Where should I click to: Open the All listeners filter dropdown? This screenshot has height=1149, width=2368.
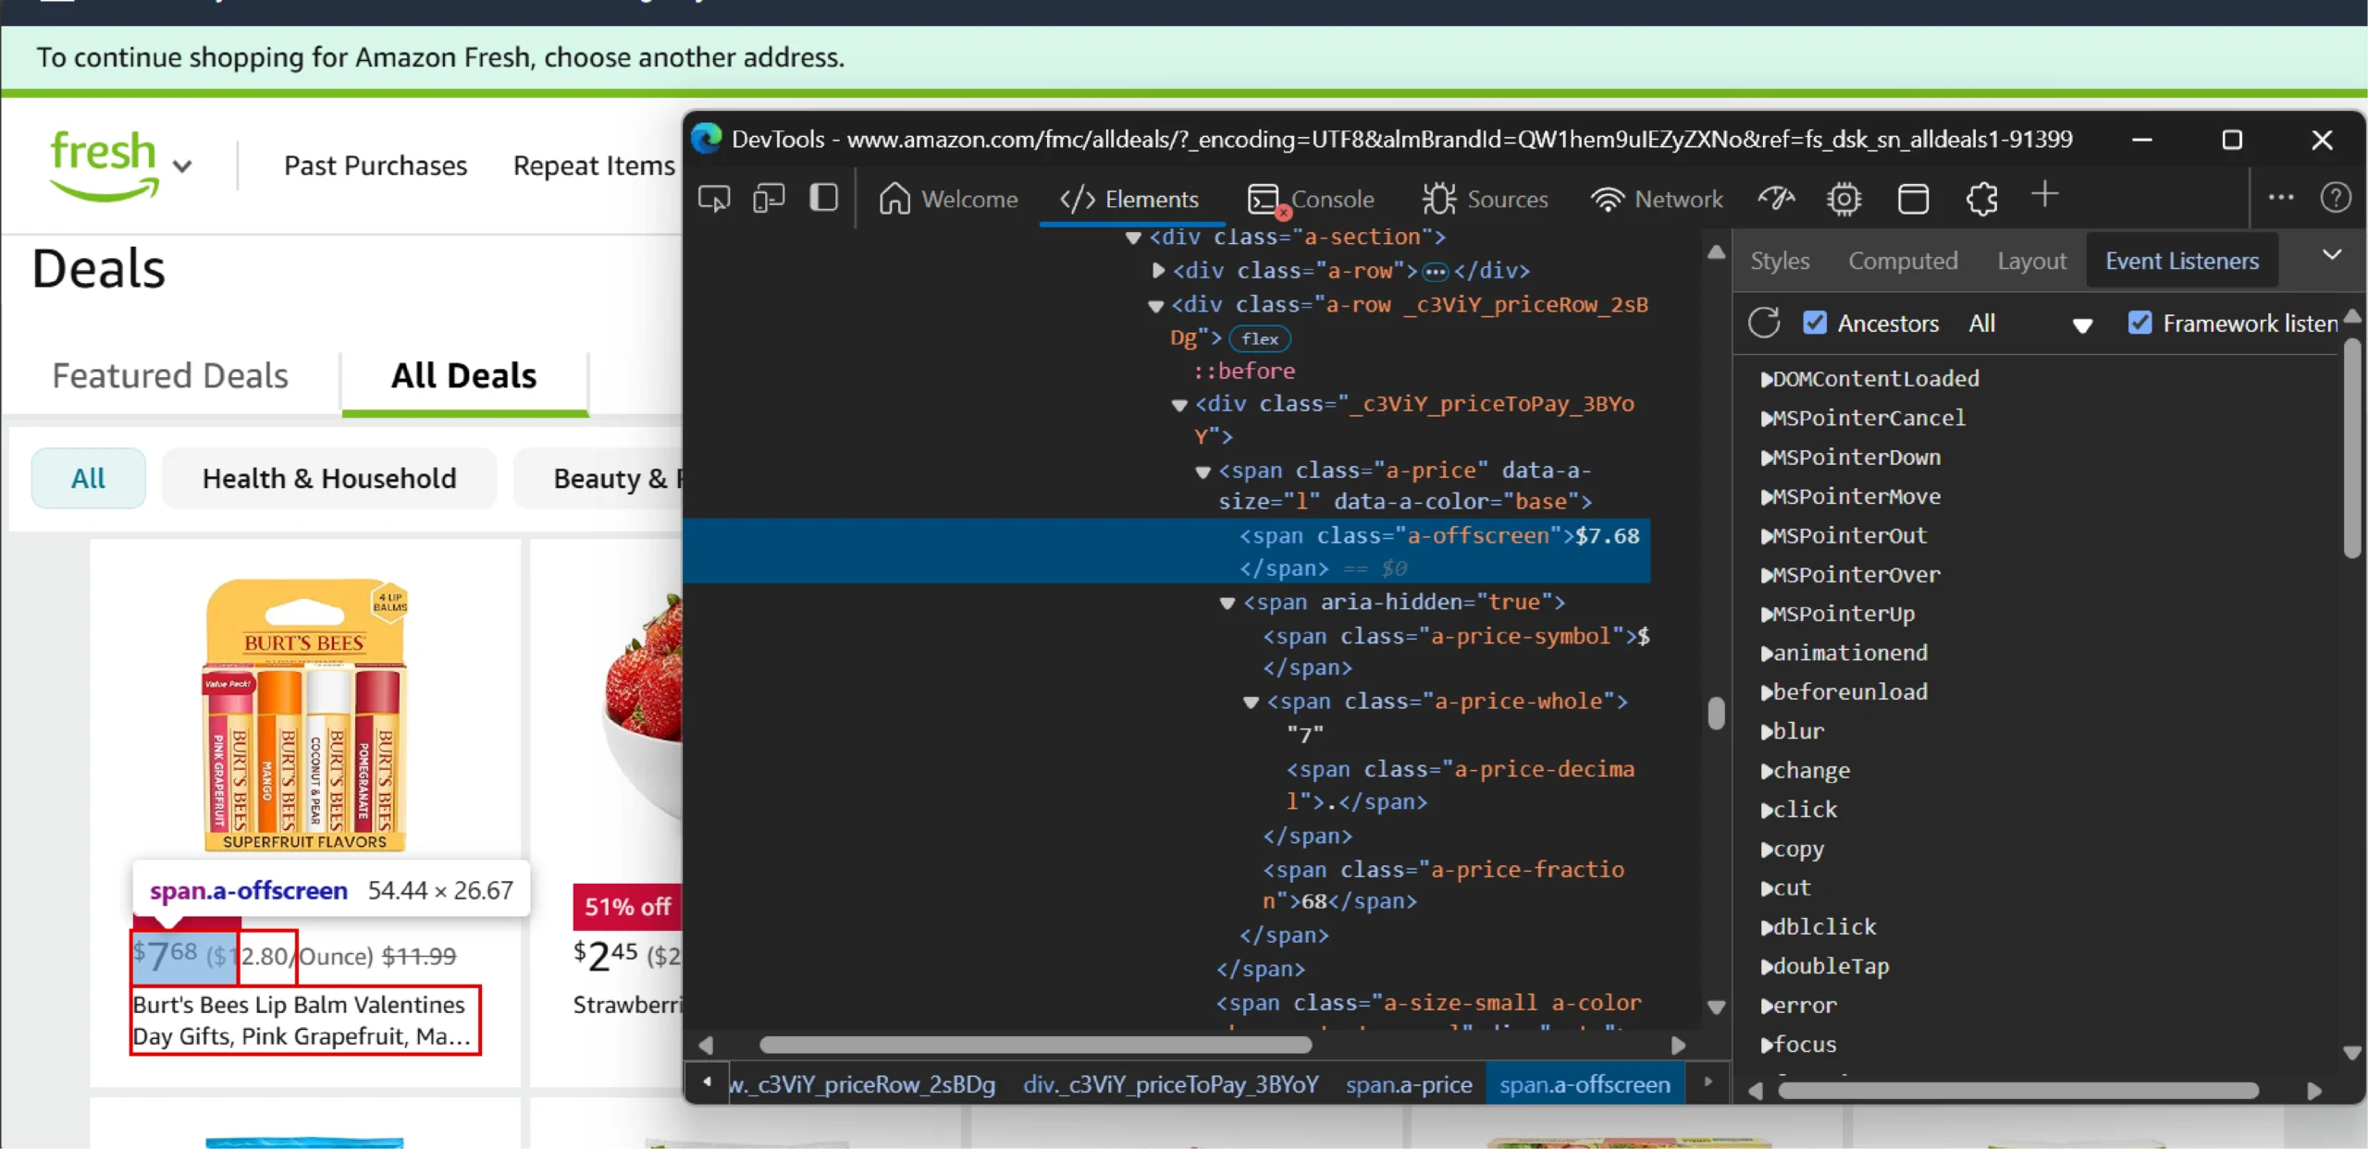tap(2029, 324)
